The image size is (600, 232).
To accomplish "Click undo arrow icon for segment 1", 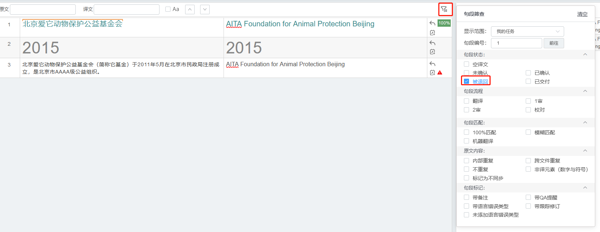I will coord(432,23).
